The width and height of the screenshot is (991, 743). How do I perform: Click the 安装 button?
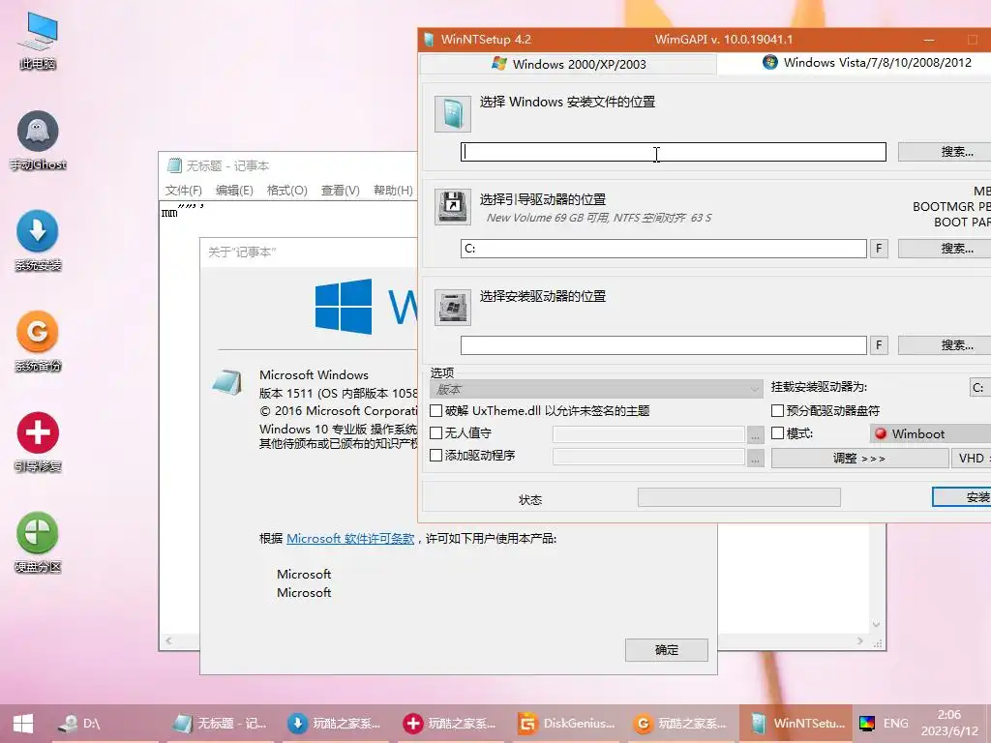tap(962, 497)
